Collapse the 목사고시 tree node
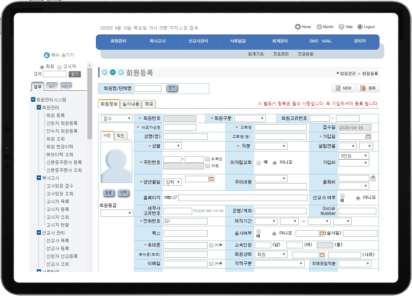Screen dimensions: 412x296 click(39, 178)
